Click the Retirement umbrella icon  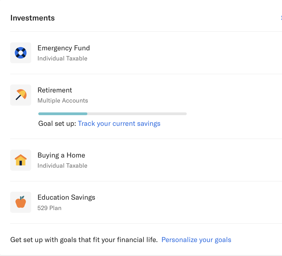pos(21,95)
